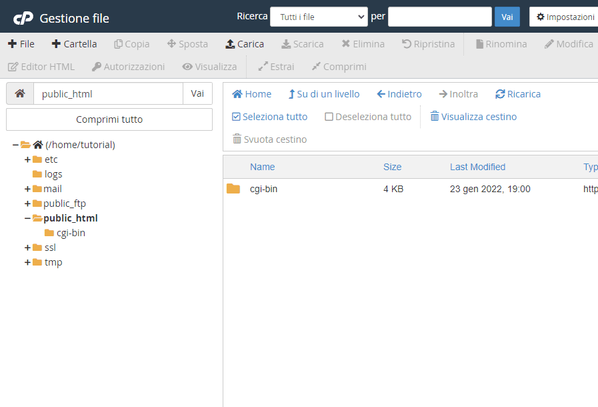This screenshot has width=598, height=407.
Task: Click the Copia toolbar item
Action: click(131, 44)
